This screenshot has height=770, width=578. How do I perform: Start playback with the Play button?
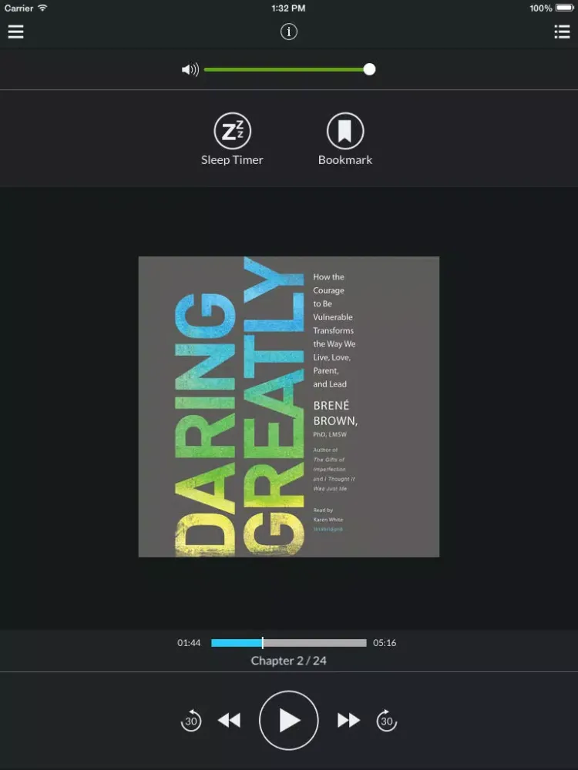[288, 721]
